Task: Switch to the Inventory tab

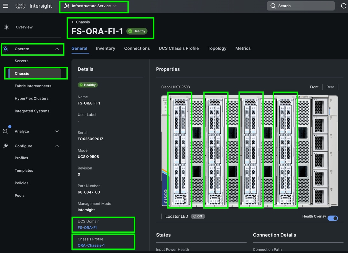Action: tap(106, 48)
